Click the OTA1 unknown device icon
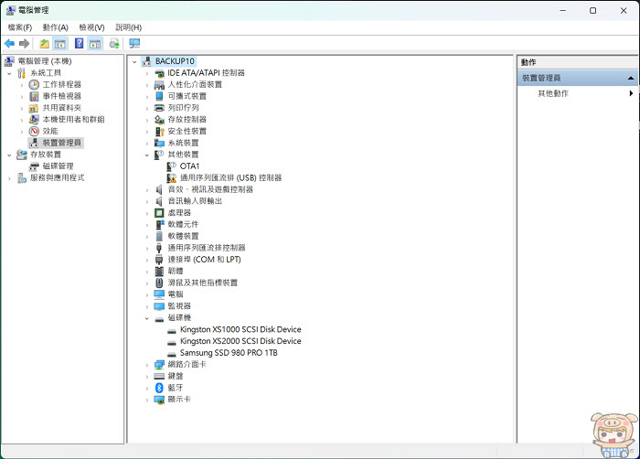Viewport: 640px width, 459px height. click(172, 166)
